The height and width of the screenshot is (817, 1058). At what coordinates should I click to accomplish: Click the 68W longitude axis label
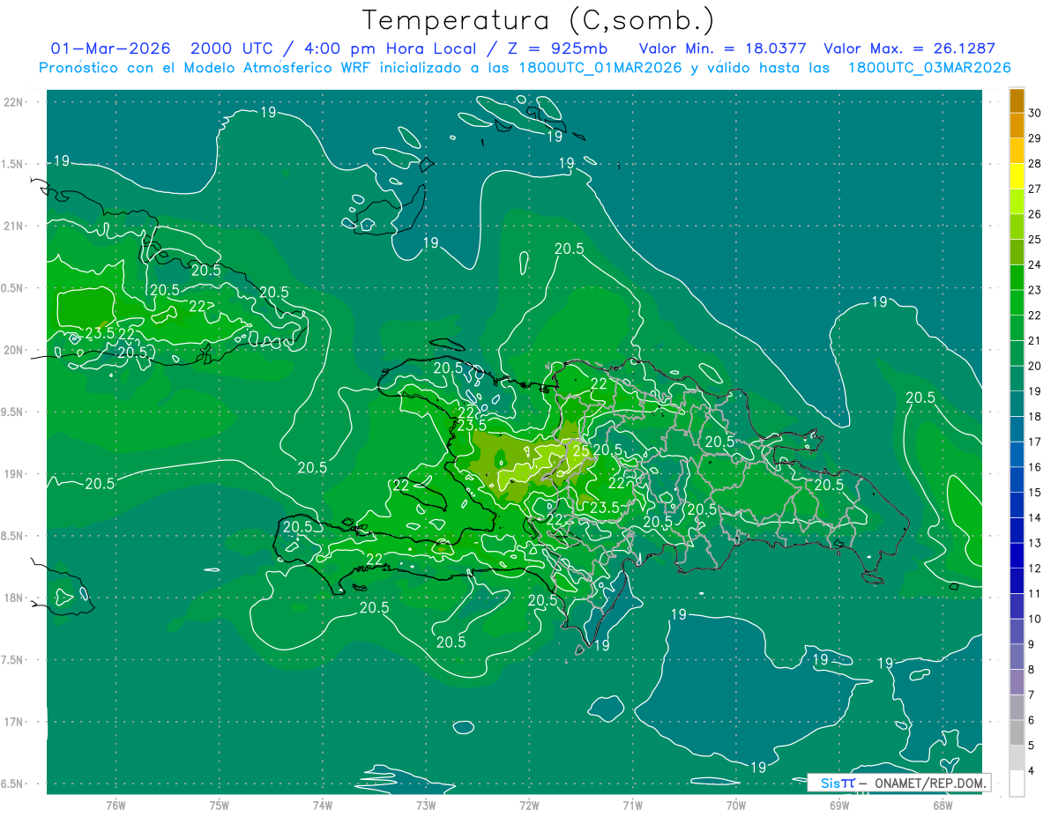coord(943,804)
